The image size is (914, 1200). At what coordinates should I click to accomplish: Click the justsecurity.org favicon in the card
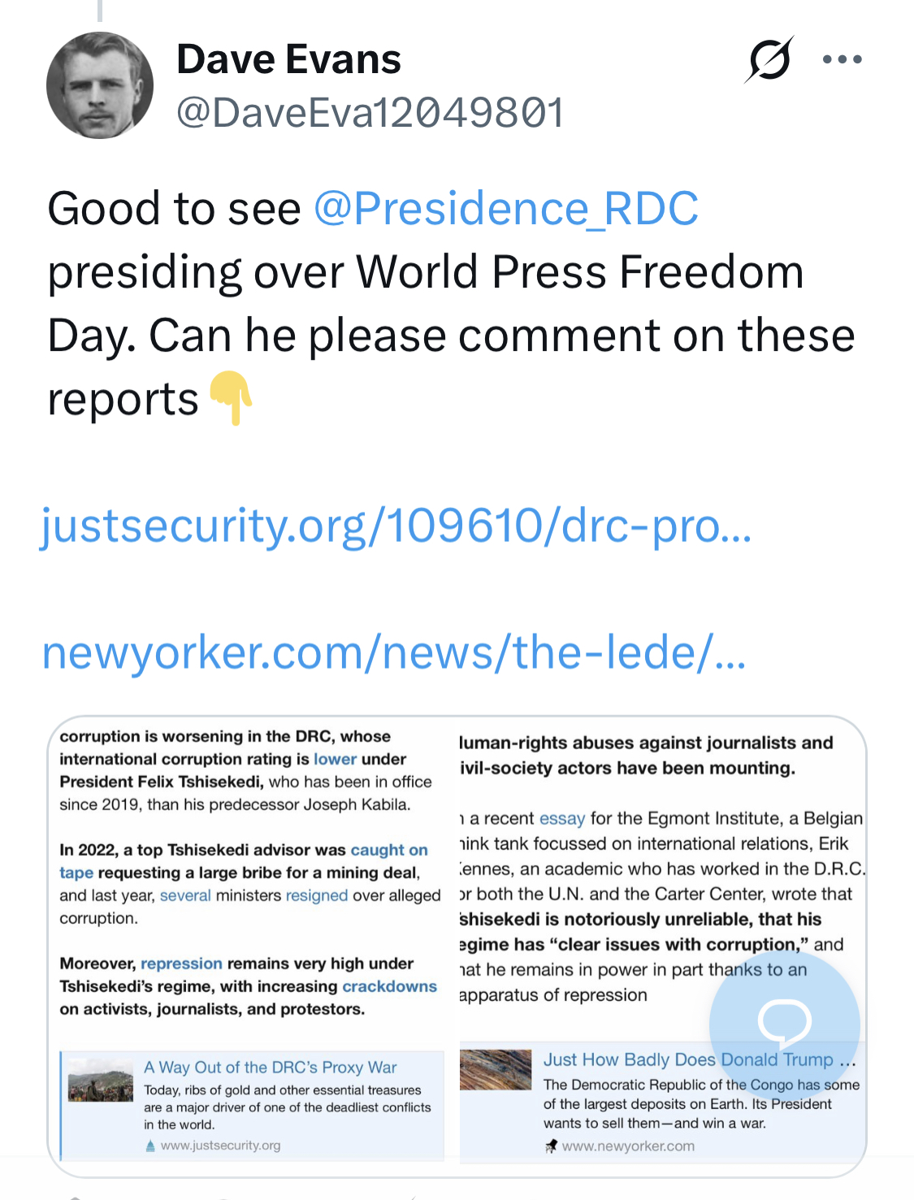click(x=149, y=1146)
